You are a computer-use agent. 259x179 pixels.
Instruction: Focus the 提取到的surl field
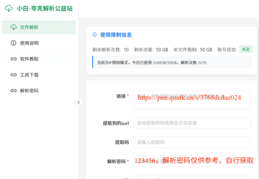coord(192,123)
